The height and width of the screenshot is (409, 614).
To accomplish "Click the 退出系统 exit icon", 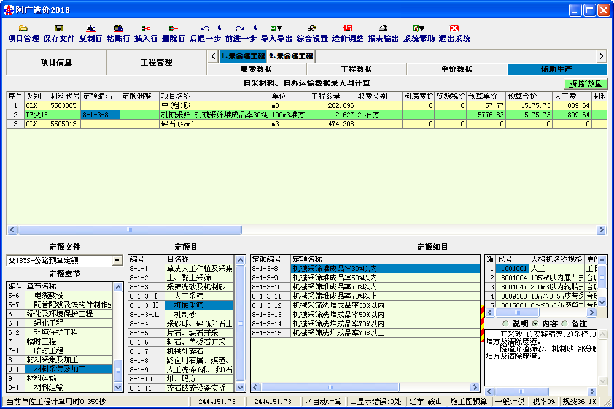I will (454, 28).
